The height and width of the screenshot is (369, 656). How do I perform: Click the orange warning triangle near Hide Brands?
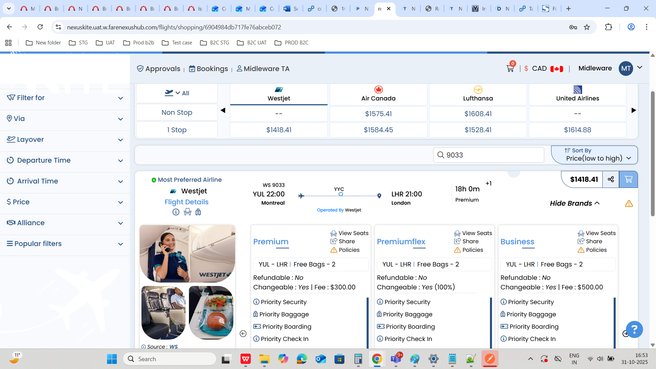click(x=629, y=204)
